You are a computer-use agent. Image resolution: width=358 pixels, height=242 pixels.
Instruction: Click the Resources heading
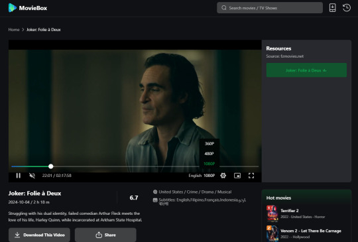click(278, 48)
